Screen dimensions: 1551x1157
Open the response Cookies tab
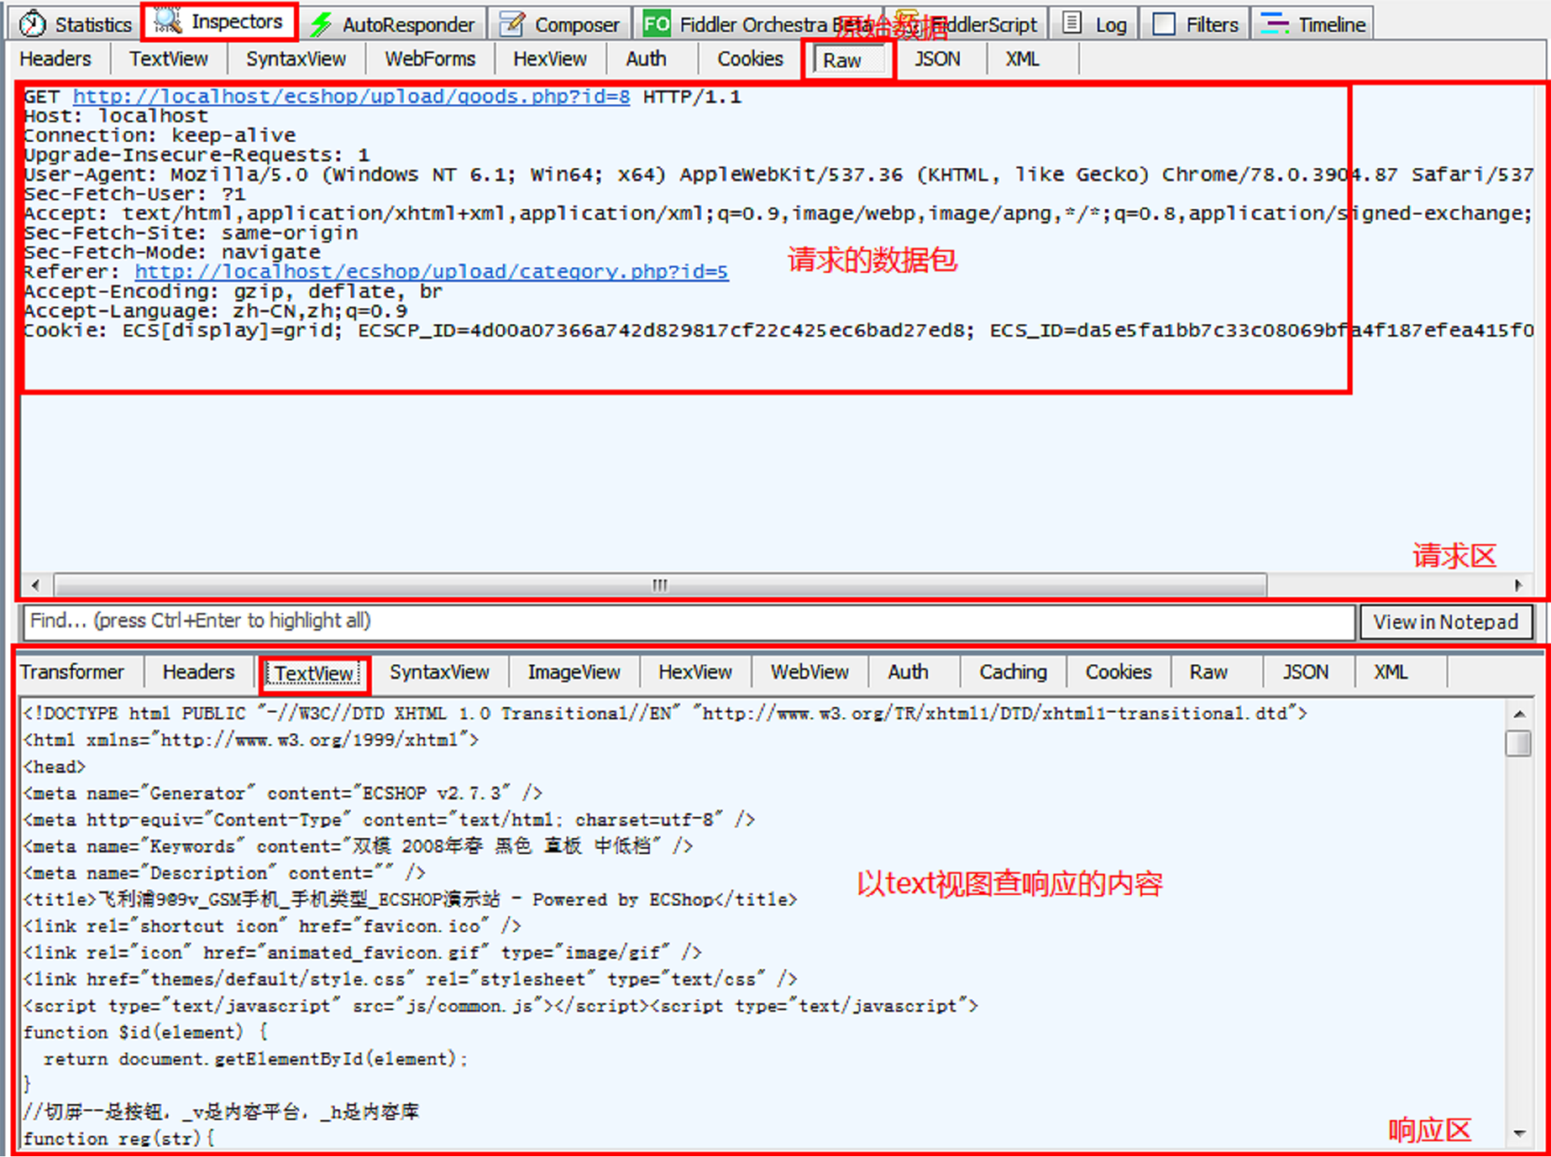[x=1119, y=672]
